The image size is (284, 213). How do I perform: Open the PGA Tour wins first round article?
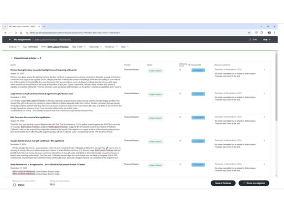[31, 118]
